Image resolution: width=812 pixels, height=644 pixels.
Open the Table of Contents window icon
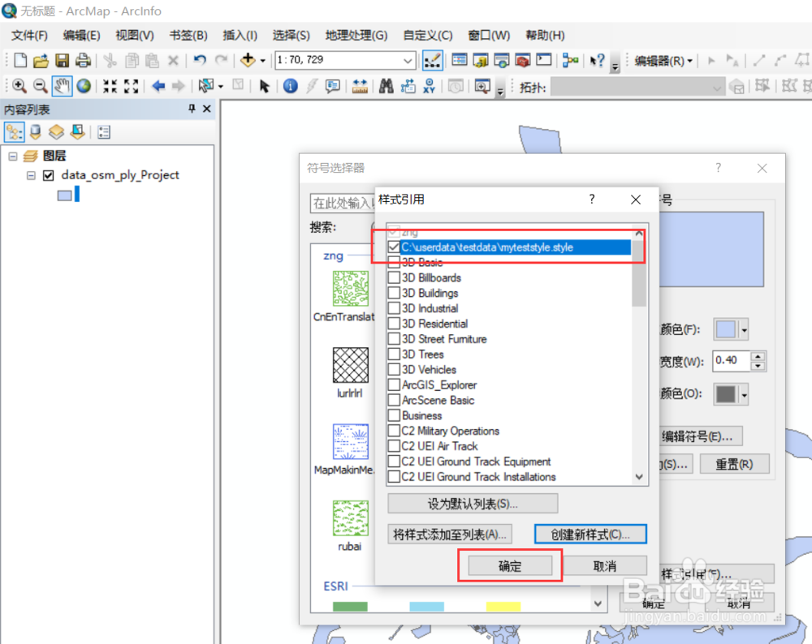coord(460,60)
